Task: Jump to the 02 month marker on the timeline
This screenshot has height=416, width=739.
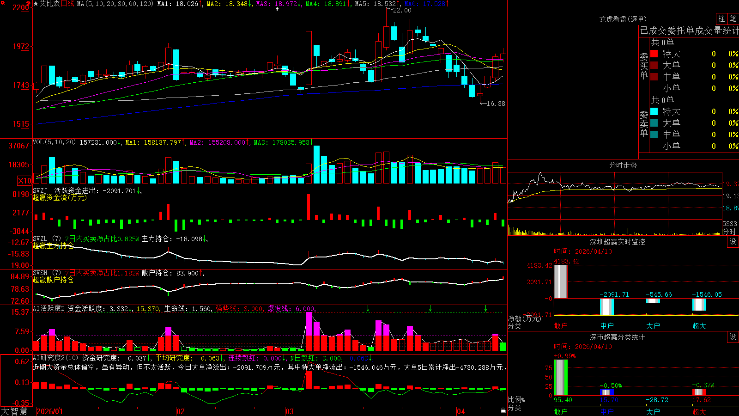Action: coord(181,411)
